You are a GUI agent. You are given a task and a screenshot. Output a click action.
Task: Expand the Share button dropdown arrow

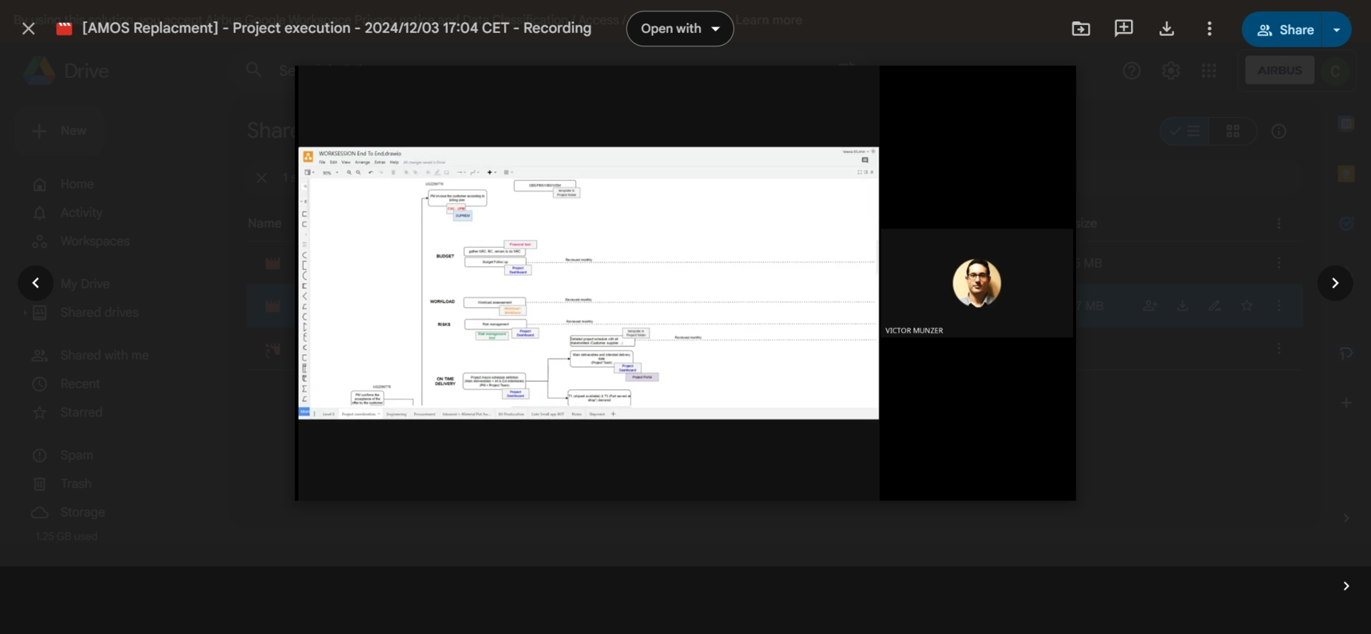pyautogui.click(x=1336, y=29)
